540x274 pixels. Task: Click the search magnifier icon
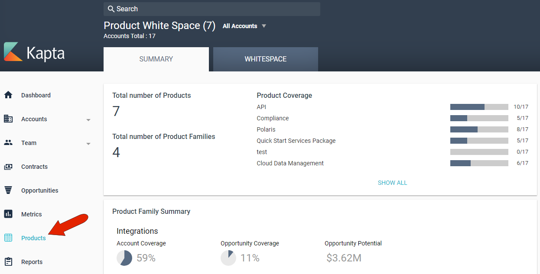pos(111,9)
